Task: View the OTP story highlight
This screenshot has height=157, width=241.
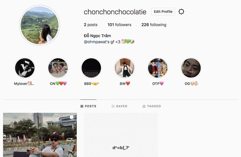Action: click(x=158, y=68)
